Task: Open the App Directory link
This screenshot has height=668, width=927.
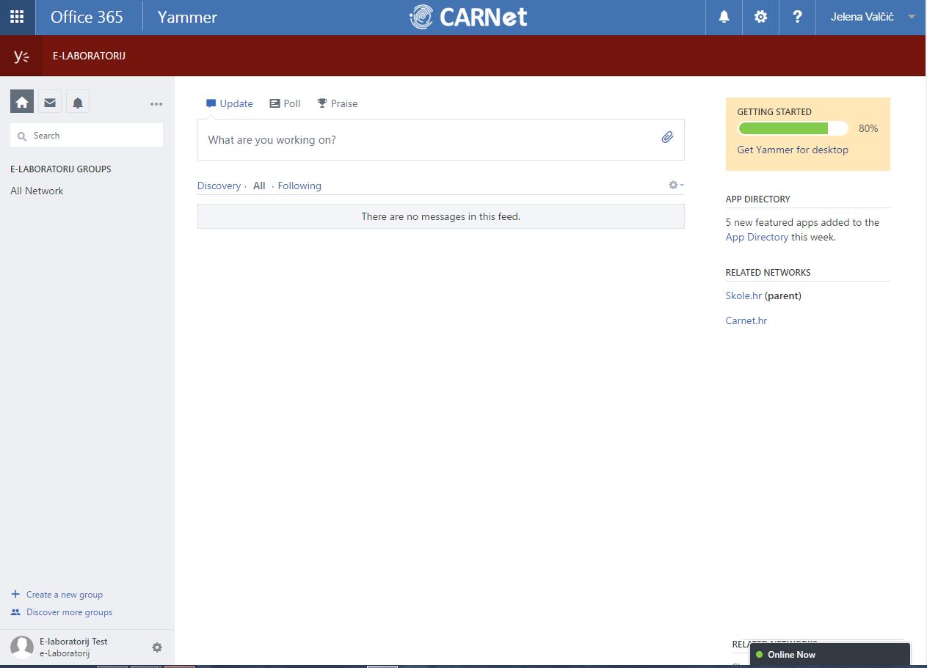Action: 757,237
